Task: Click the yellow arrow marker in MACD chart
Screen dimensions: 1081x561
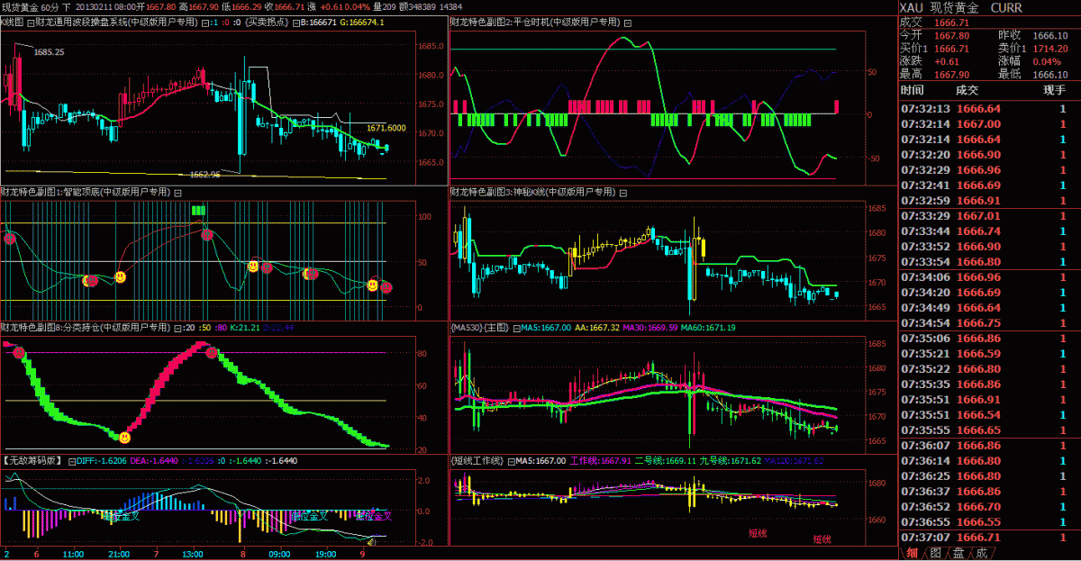Action: (x=371, y=541)
